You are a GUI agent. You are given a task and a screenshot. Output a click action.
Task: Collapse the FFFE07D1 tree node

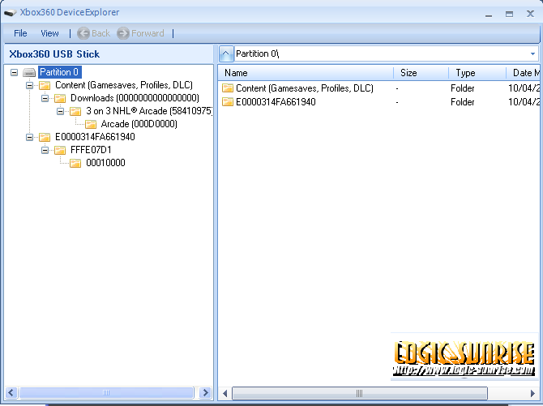click(x=45, y=150)
